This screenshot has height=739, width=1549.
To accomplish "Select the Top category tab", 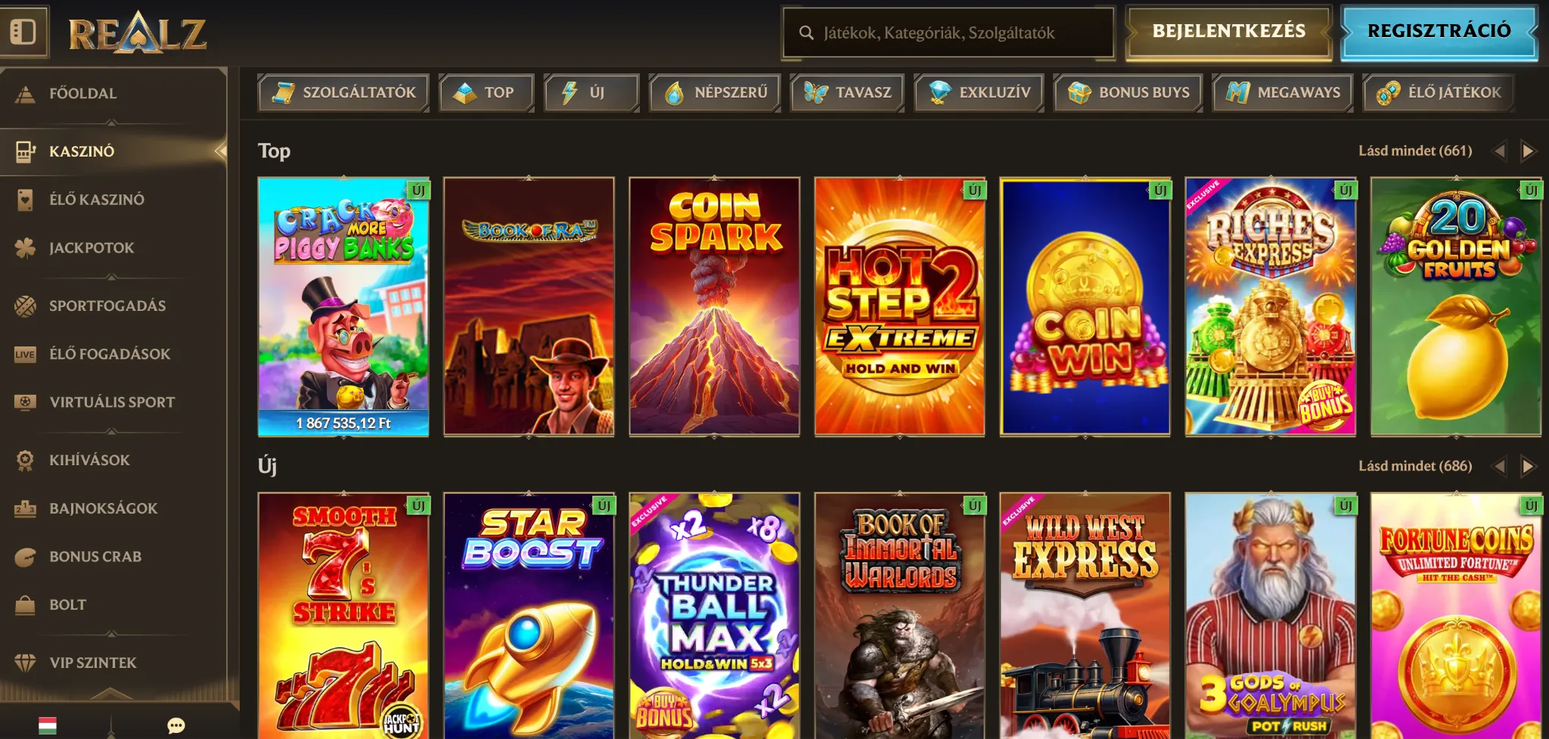I will (486, 93).
